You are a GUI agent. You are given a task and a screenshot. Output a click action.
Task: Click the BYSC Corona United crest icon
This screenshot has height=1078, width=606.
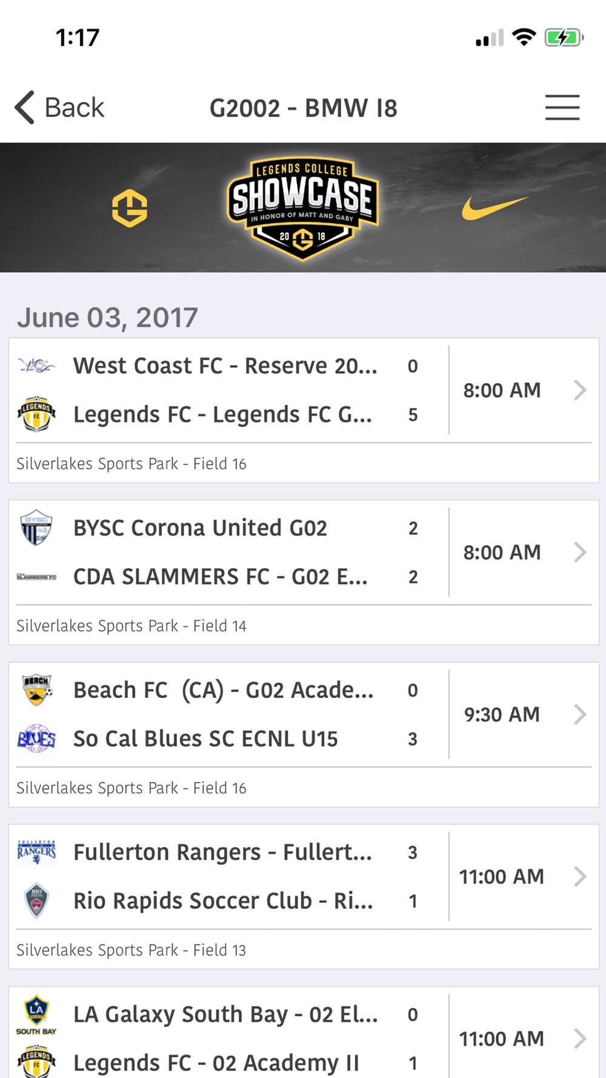click(x=36, y=527)
